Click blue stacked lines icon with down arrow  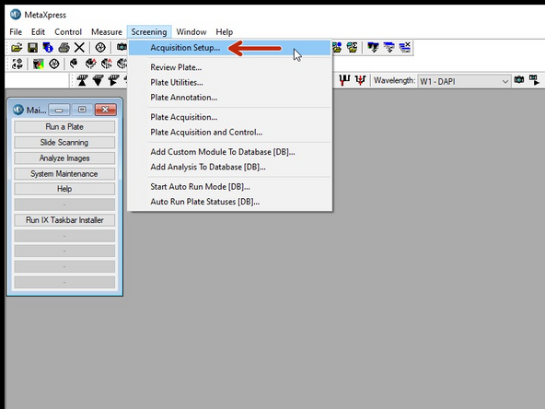[388, 47]
